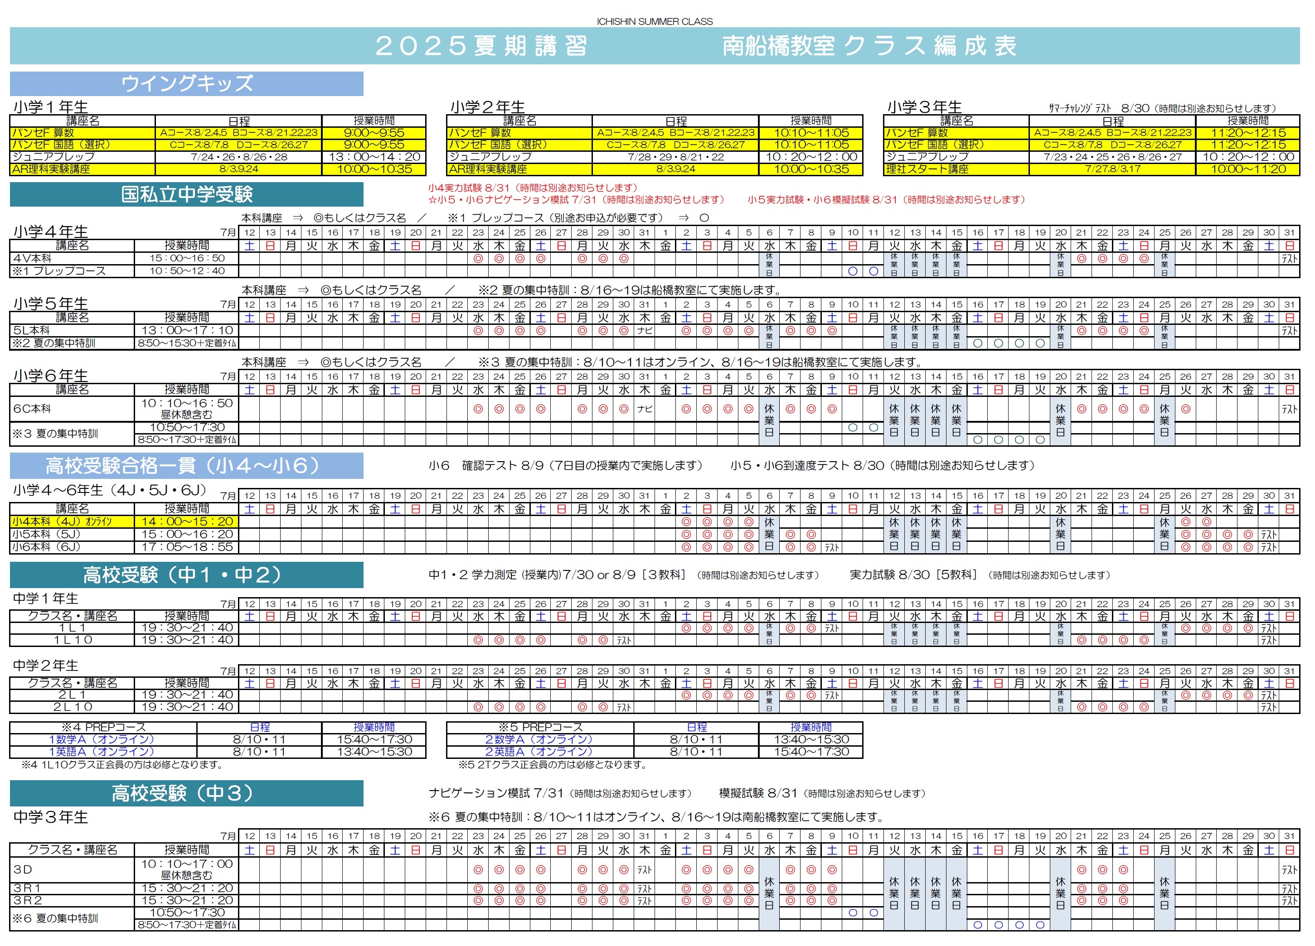Click the ナビゲーション模試 7/31 note in 中3 section

560,793
